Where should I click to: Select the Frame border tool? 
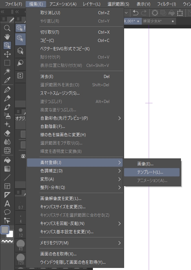(7, 186)
